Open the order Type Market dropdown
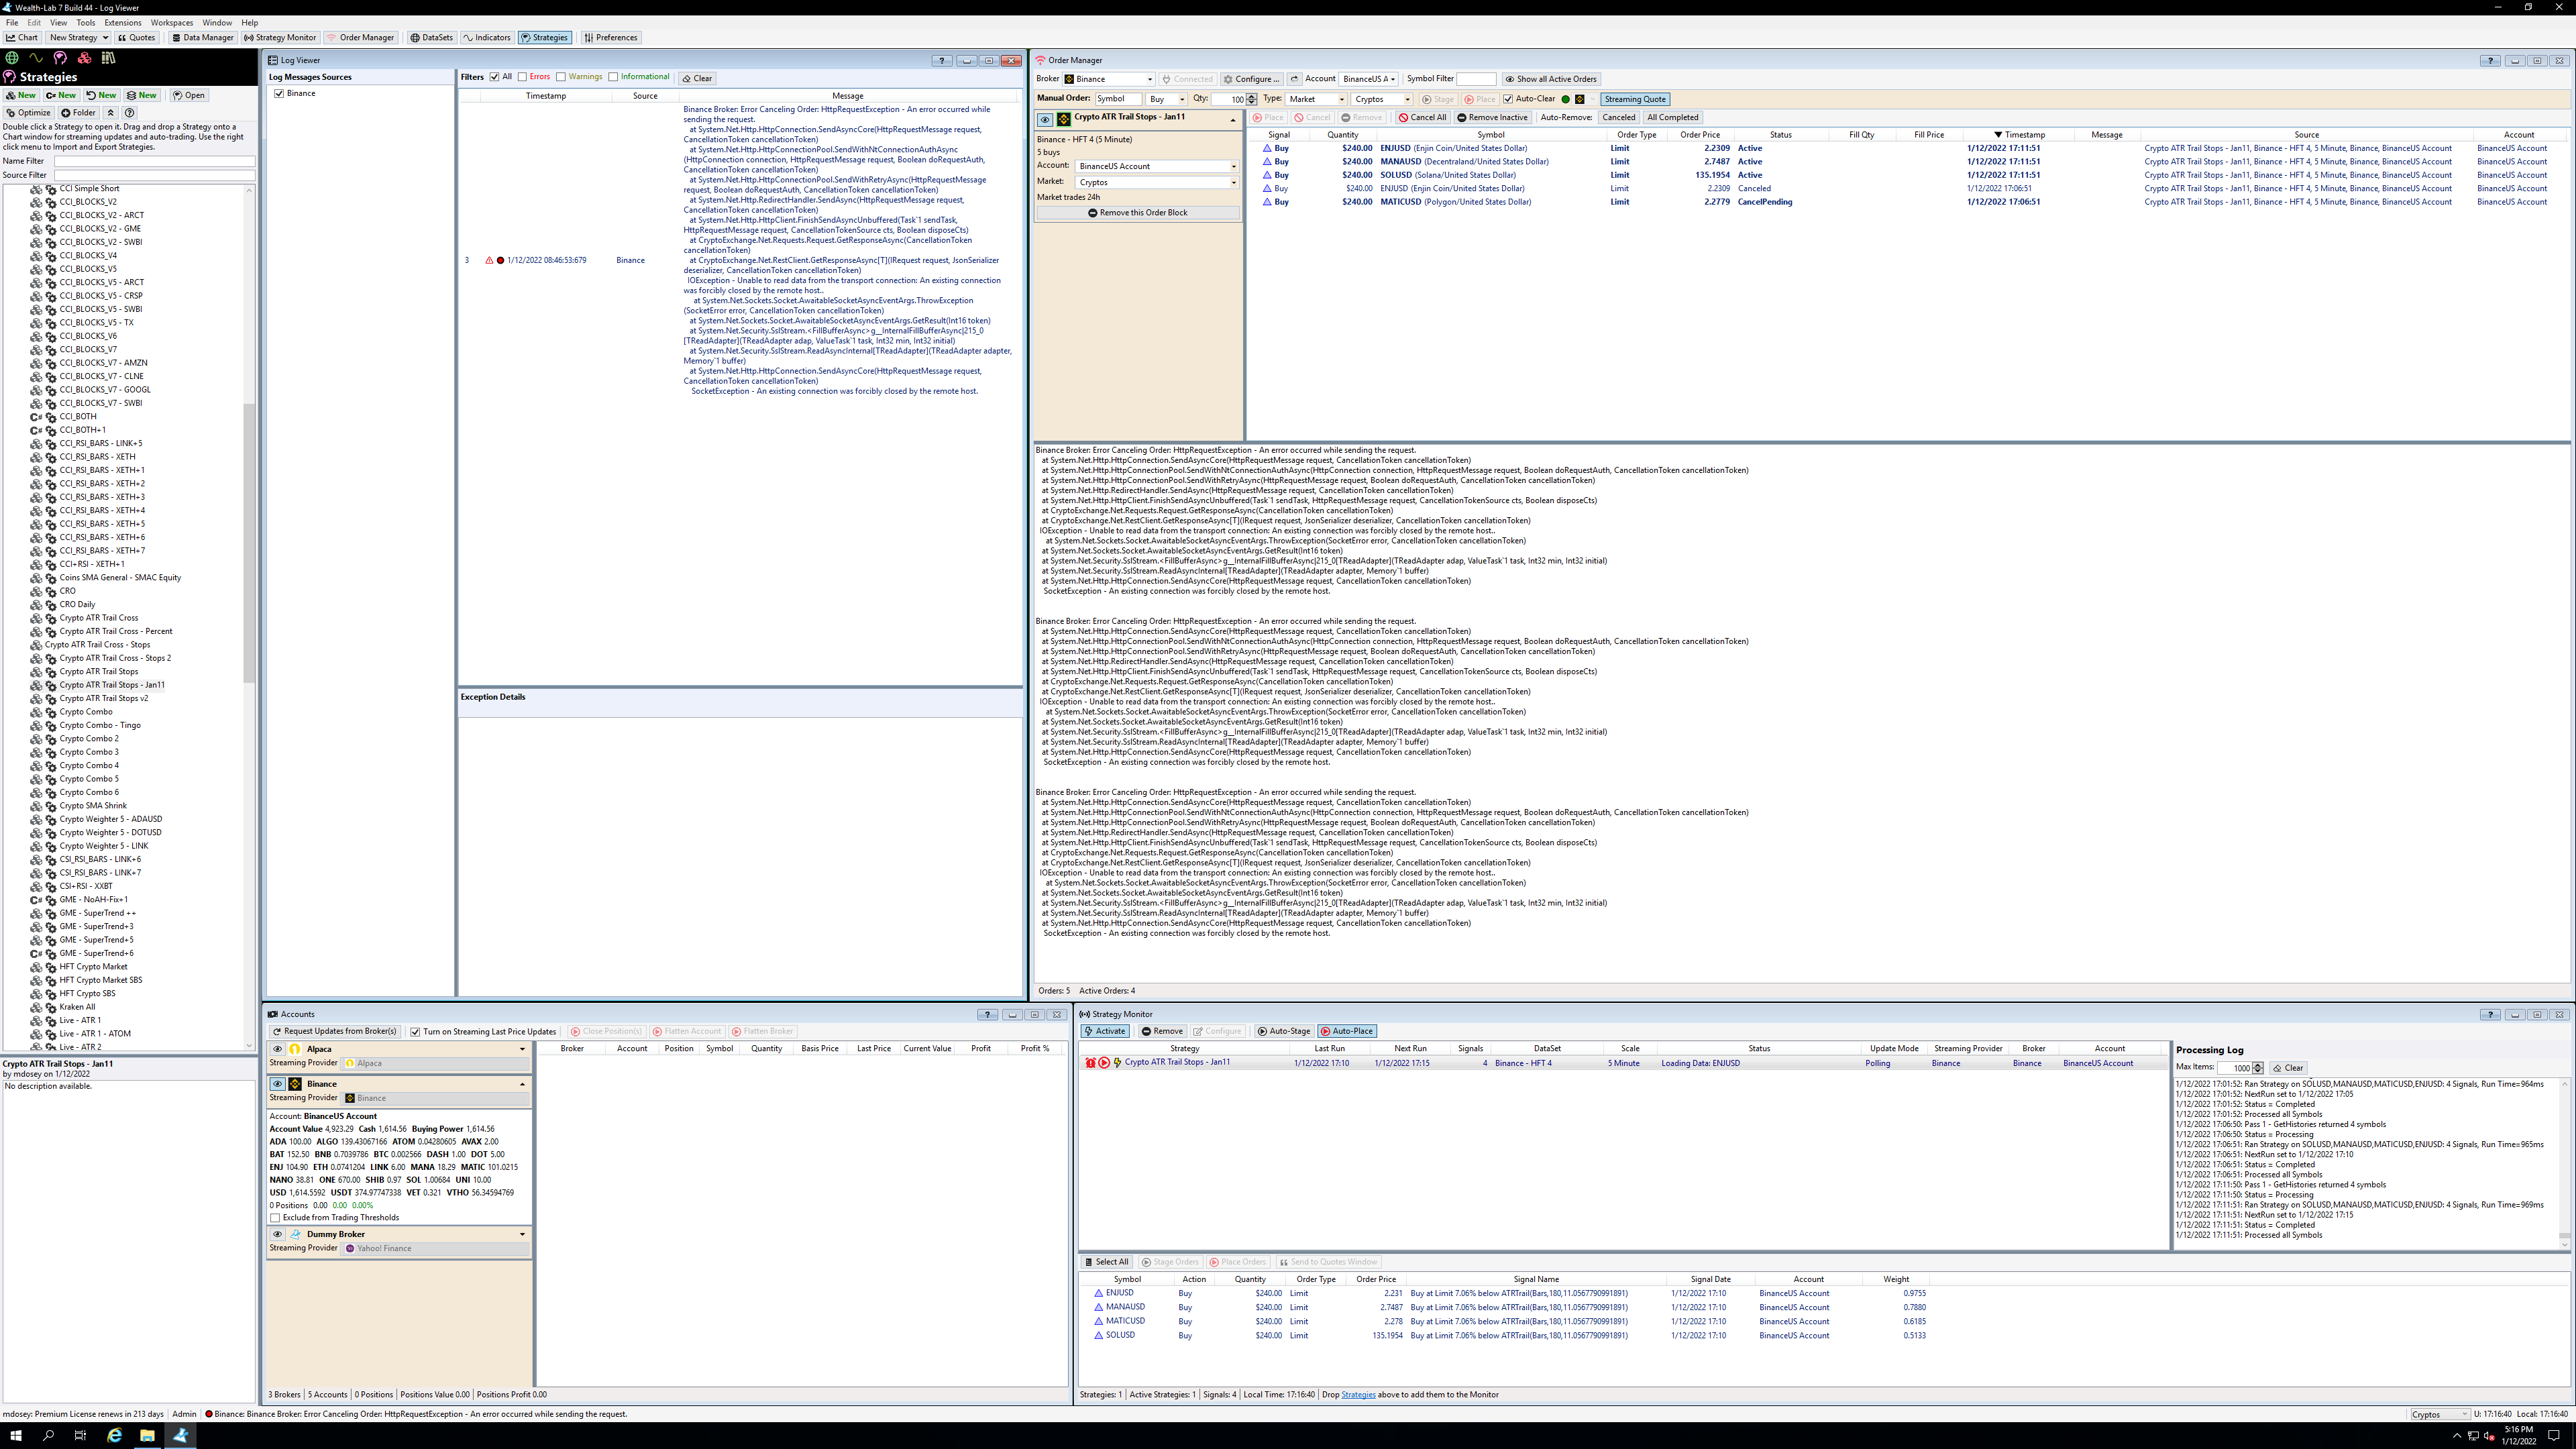2576x1449 pixels. 1341,99
